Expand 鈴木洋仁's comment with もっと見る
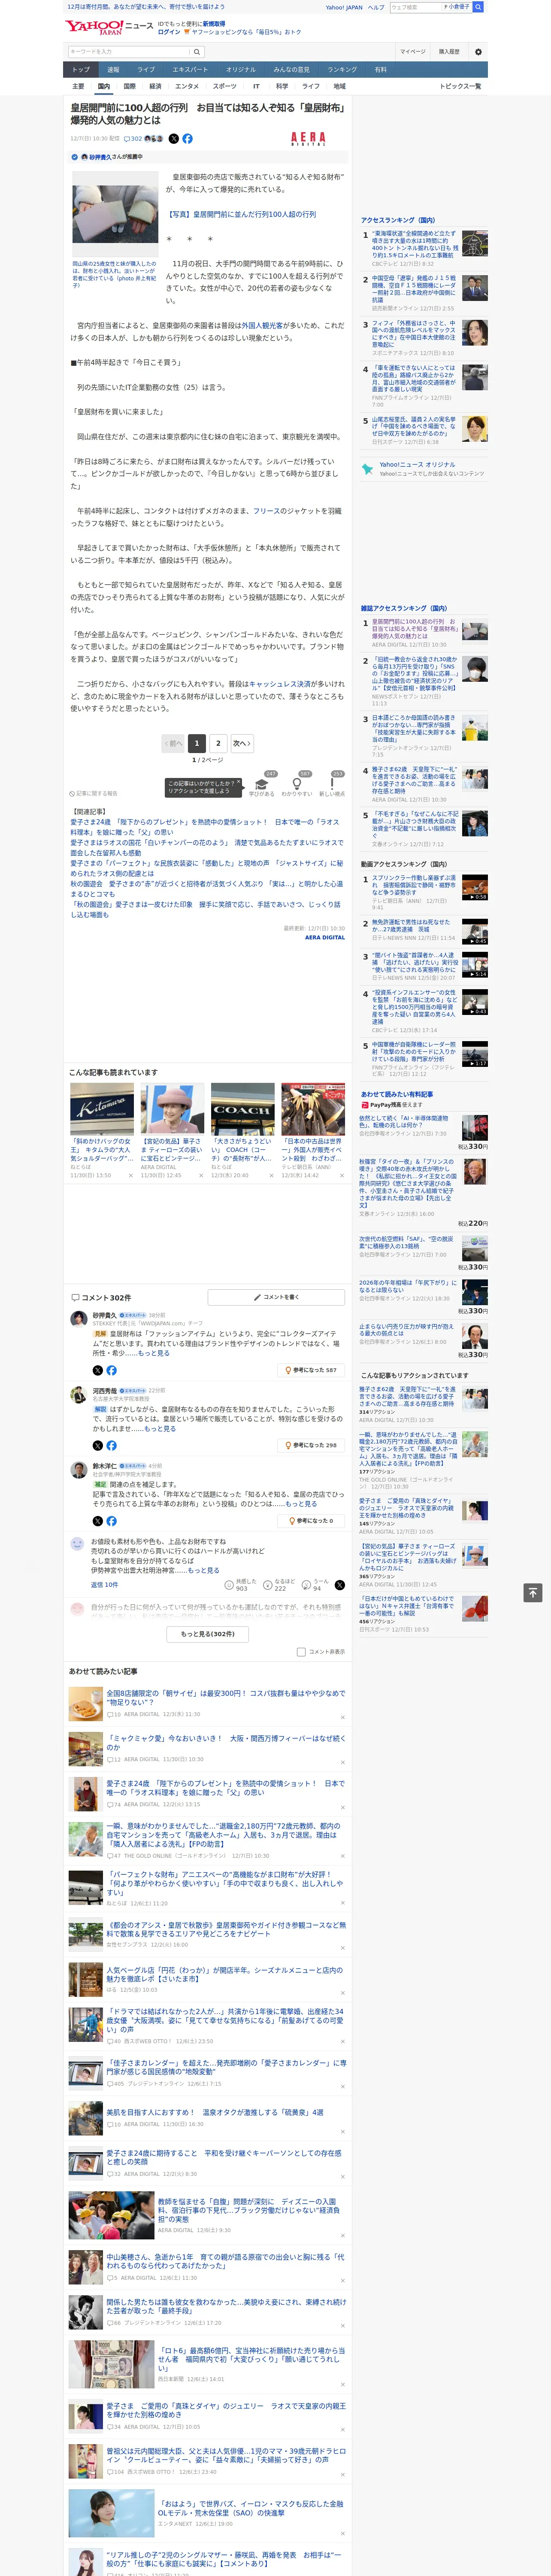Viewport: 551px width, 2576px height. [x=301, y=1504]
